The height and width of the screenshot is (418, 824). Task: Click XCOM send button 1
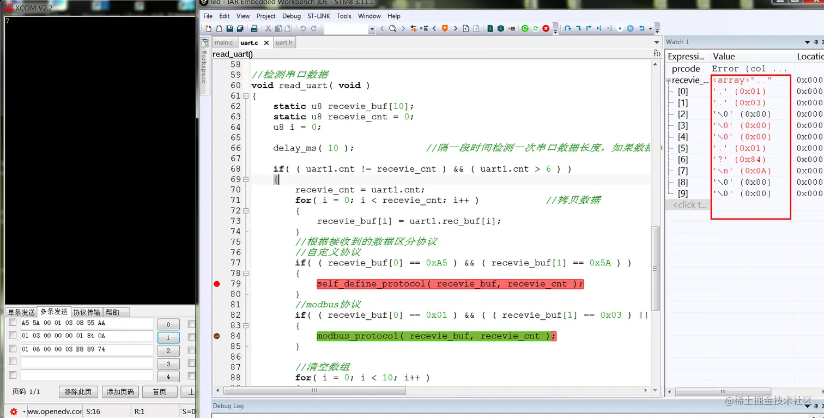click(168, 338)
